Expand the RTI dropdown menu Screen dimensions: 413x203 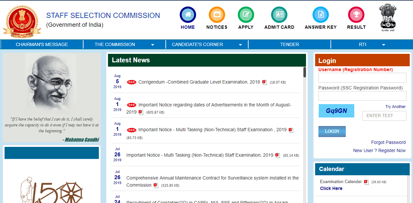pyautogui.click(x=372, y=44)
